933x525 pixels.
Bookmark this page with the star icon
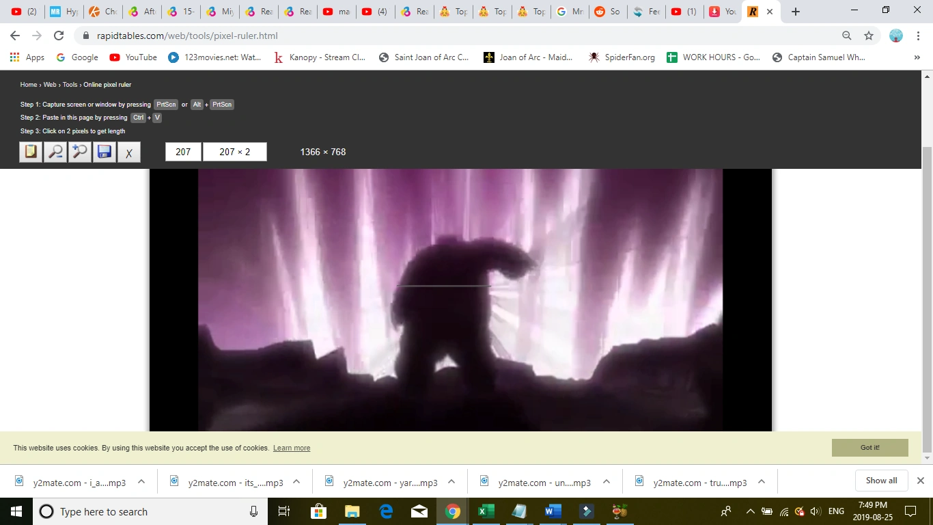(x=869, y=36)
